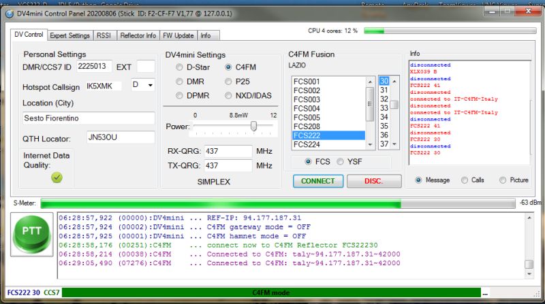Click the reflector list scroll-up arrow
Viewport: 545px width, 304px height.
tap(370, 82)
